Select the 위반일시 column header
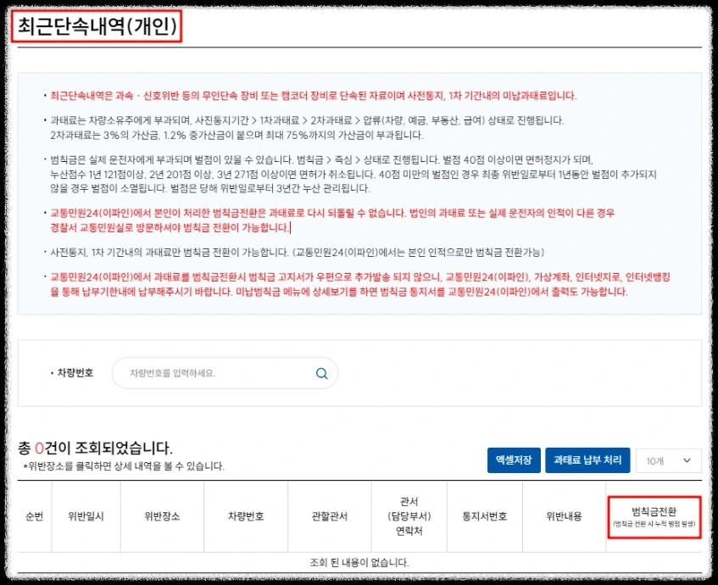Viewport: 718px width, 585px height. tap(84, 516)
